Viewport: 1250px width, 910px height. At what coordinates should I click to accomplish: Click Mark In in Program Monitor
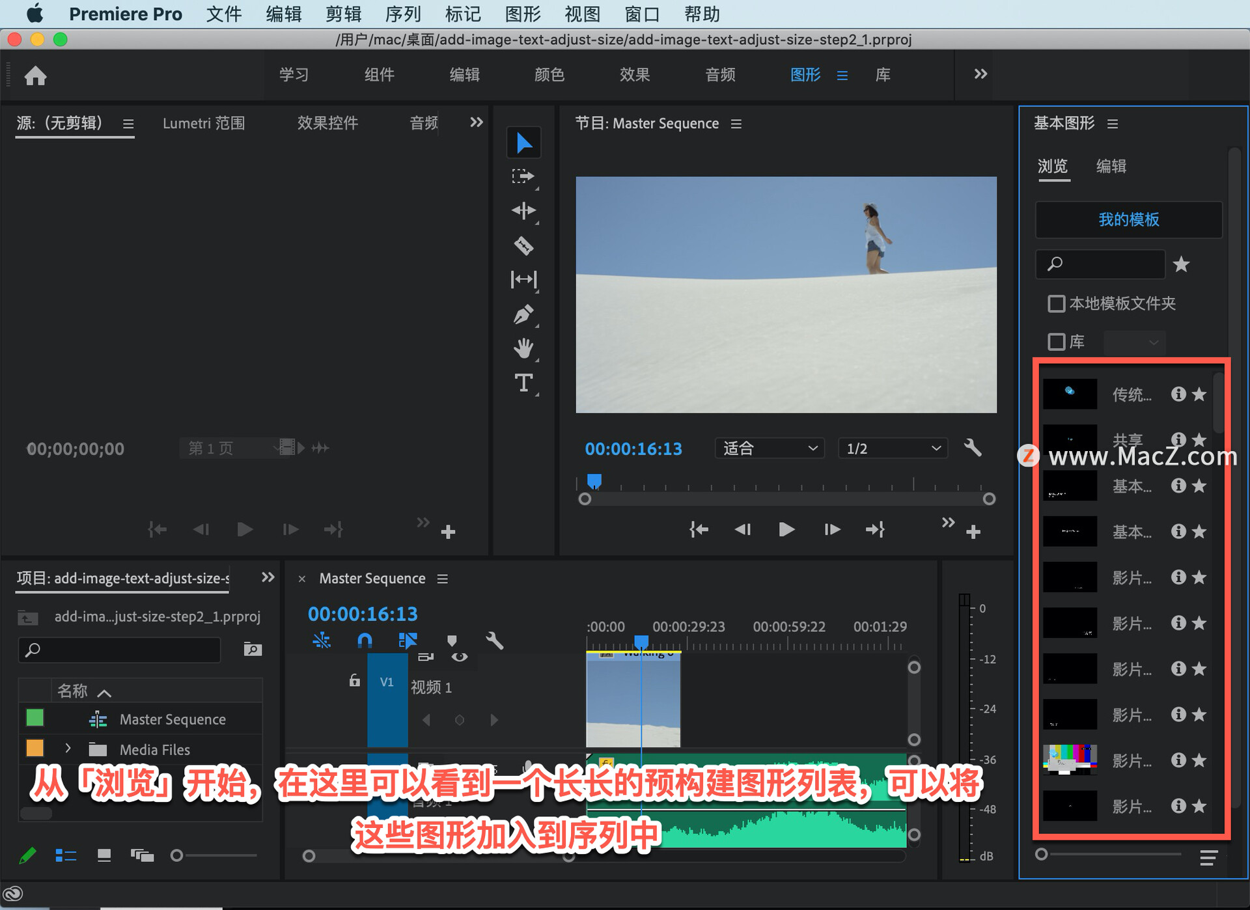(699, 529)
